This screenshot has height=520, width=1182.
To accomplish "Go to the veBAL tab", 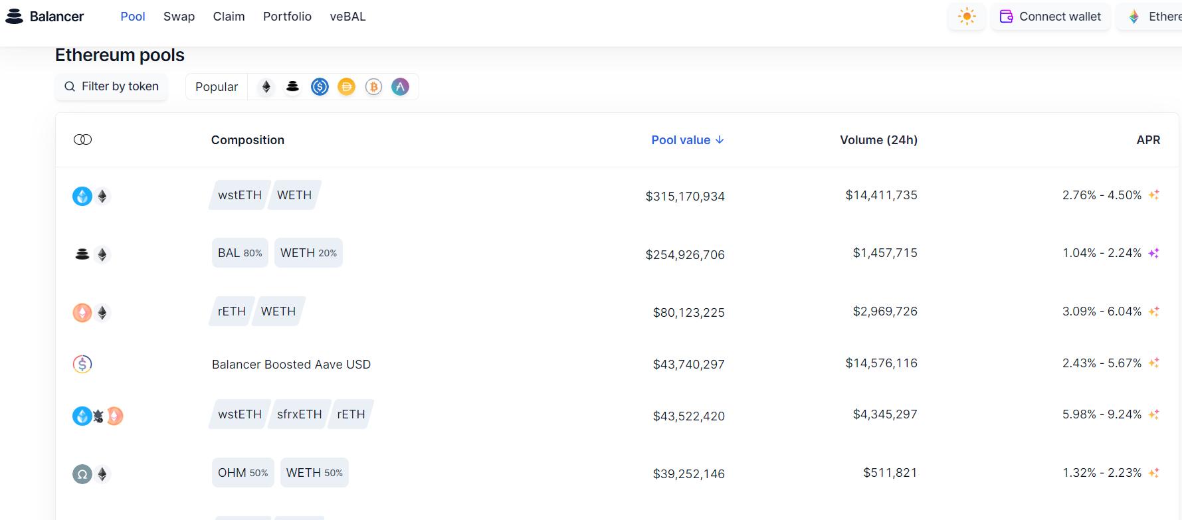I will pyautogui.click(x=347, y=17).
